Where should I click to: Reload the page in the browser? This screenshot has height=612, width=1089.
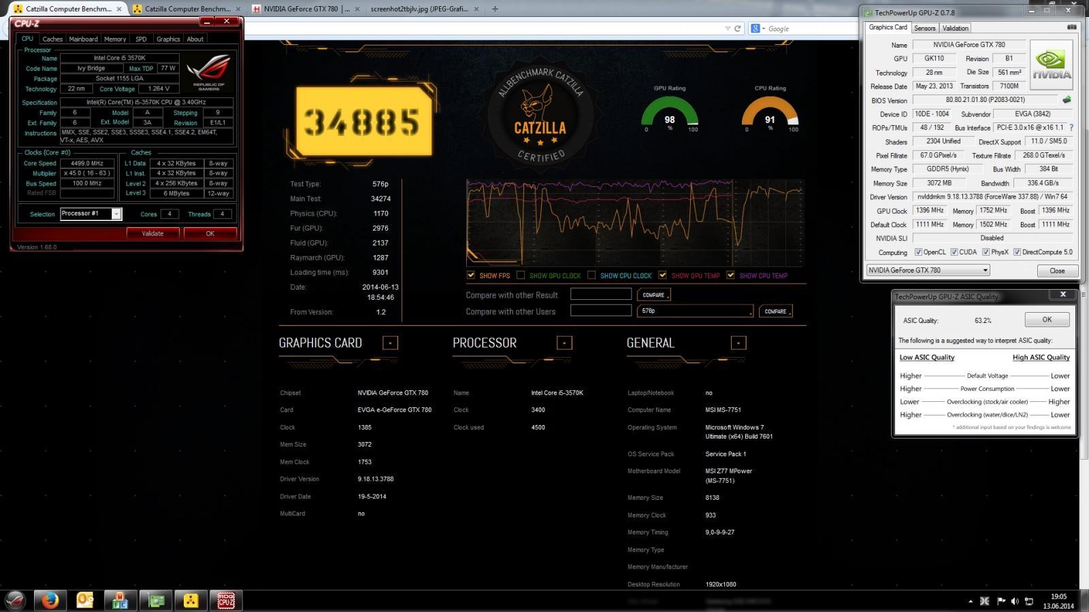point(737,29)
